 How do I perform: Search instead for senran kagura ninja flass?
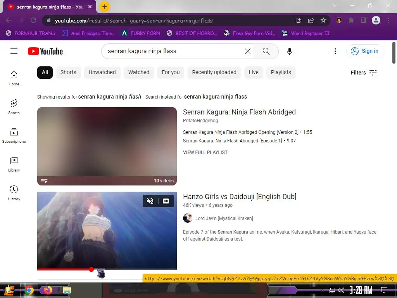tap(215, 97)
